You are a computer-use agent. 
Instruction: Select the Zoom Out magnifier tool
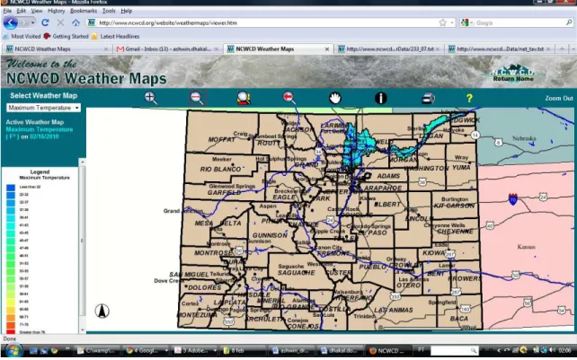[x=197, y=98]
